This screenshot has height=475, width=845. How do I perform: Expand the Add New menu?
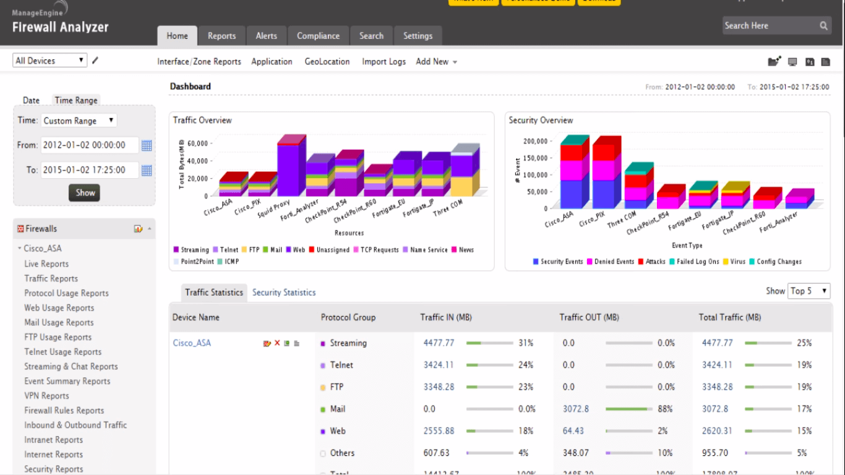pos(437,62)
